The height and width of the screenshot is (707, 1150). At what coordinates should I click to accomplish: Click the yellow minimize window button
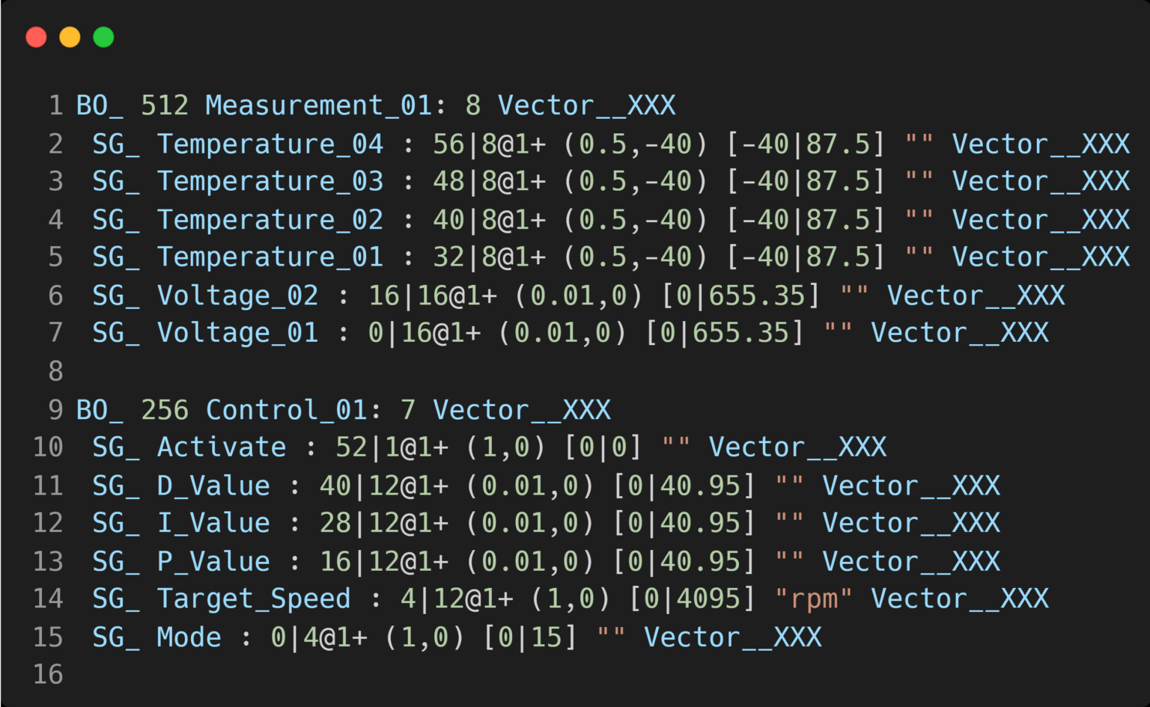70,37
